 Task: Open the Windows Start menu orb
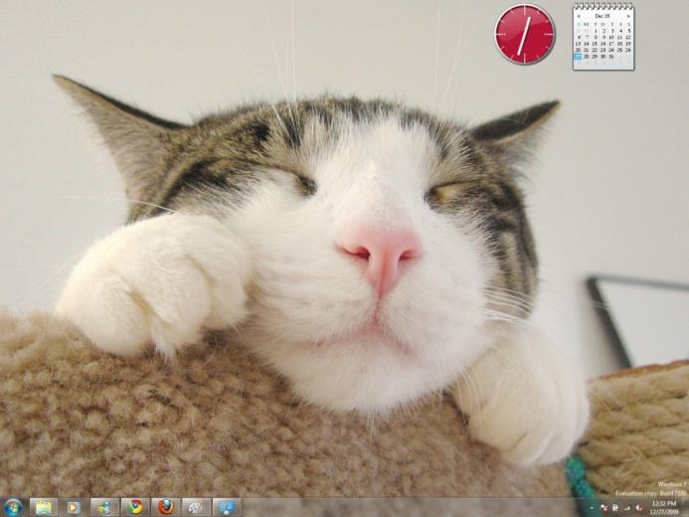13,507
